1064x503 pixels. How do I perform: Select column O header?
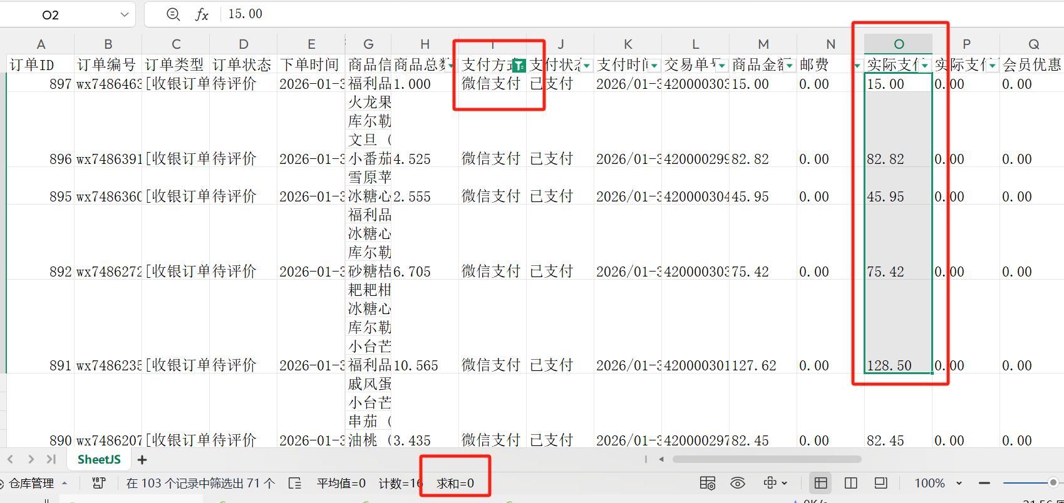click(x=898, y=44)
